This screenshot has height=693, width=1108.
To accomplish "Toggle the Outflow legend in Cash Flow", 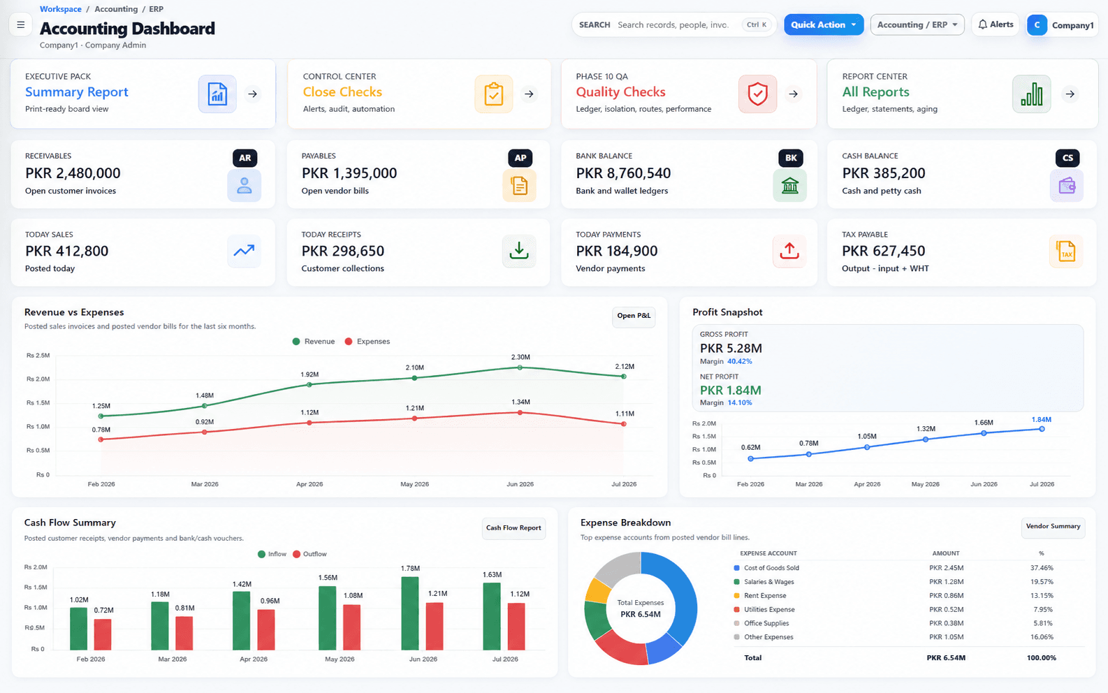I will (x=309, y=554).
